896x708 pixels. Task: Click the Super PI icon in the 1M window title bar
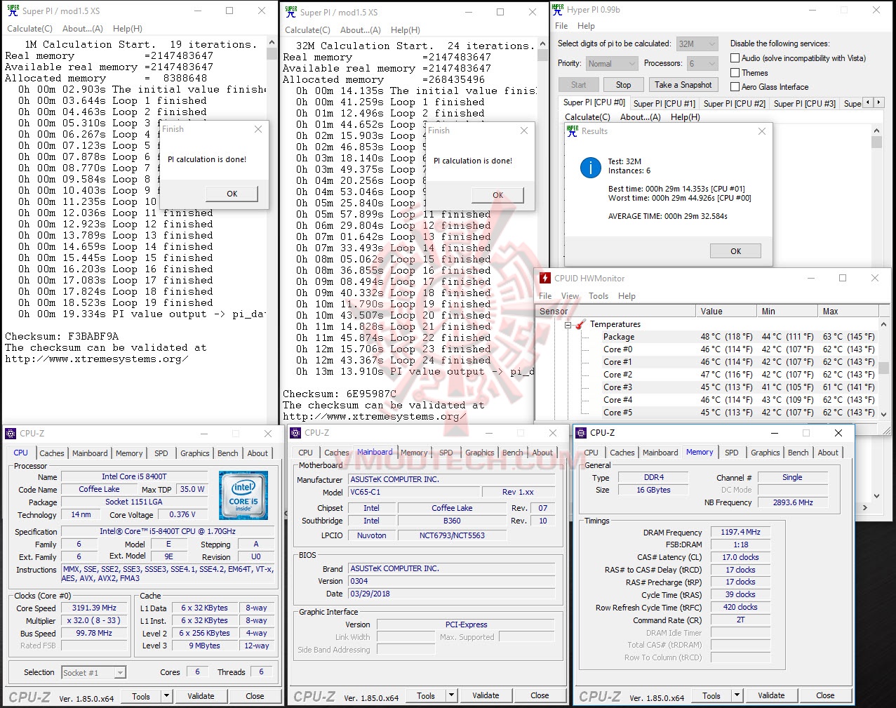pyautogui.click(x=13, y=11)
